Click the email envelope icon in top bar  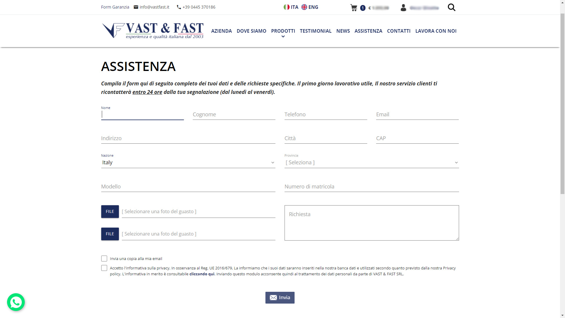(136, 7)
